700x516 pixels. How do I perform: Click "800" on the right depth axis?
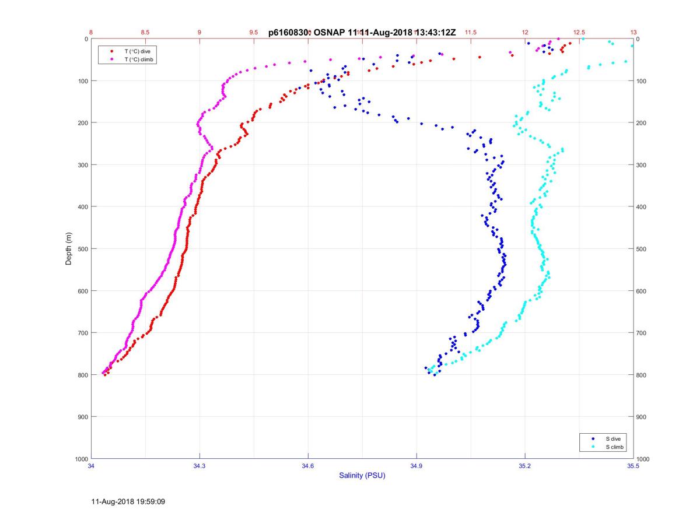click(x=642, y=374)
